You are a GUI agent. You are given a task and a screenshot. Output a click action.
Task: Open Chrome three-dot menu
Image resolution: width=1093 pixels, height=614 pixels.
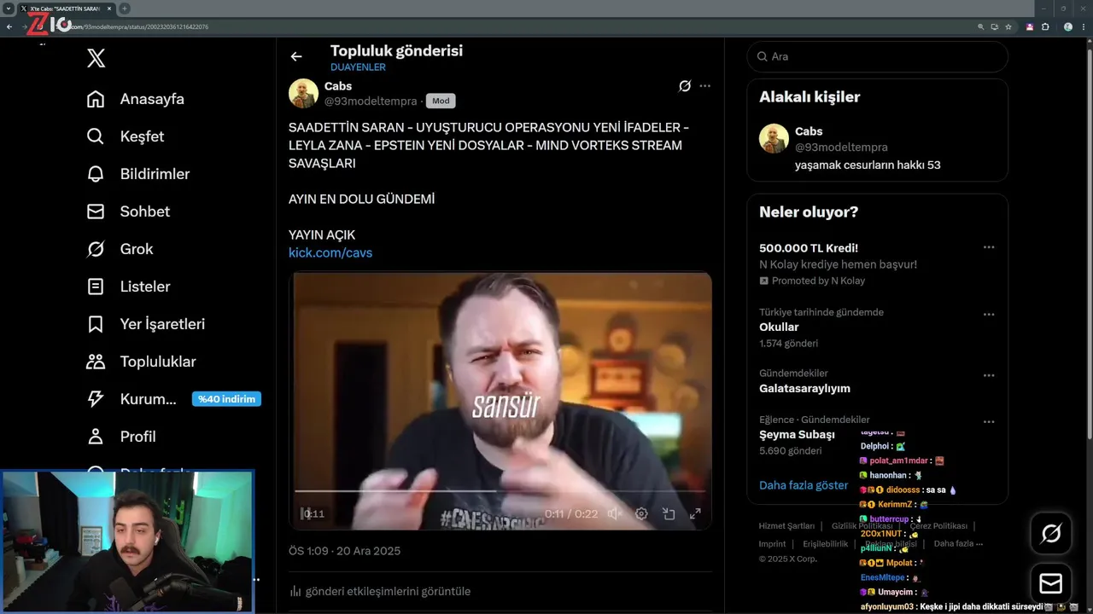click(x=1083, y=27)
